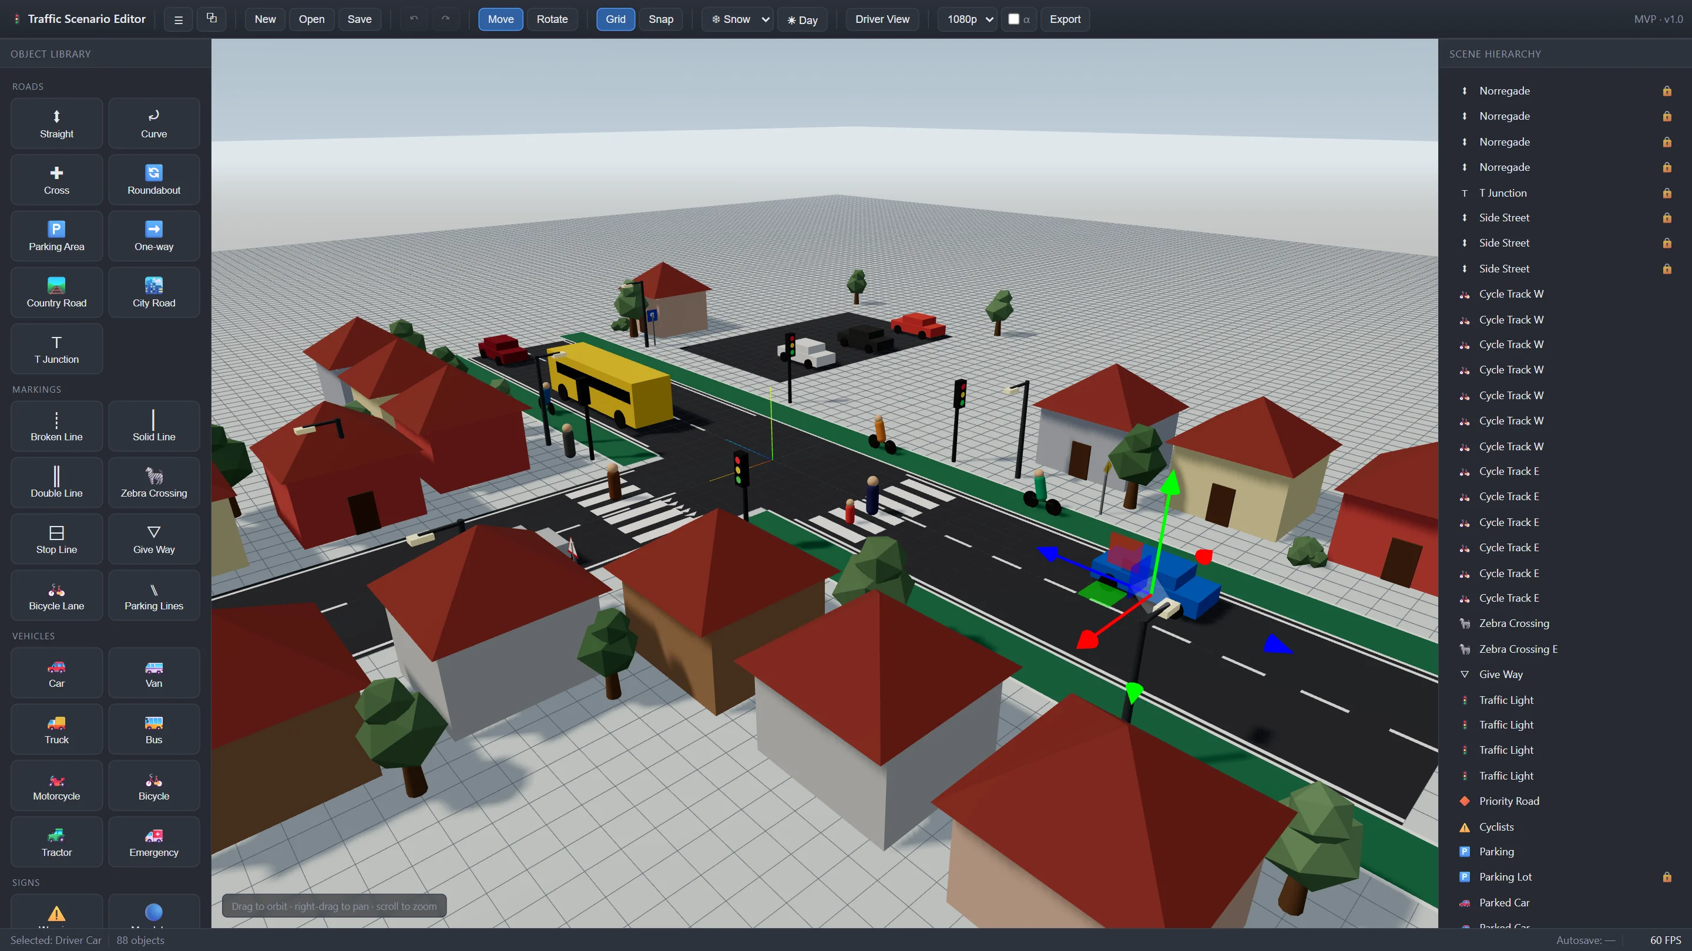Viewport: 1692px width, 951px height.
Task: Toggle lock on Parking Lot entry
Action: click(x=1667, y=877)
